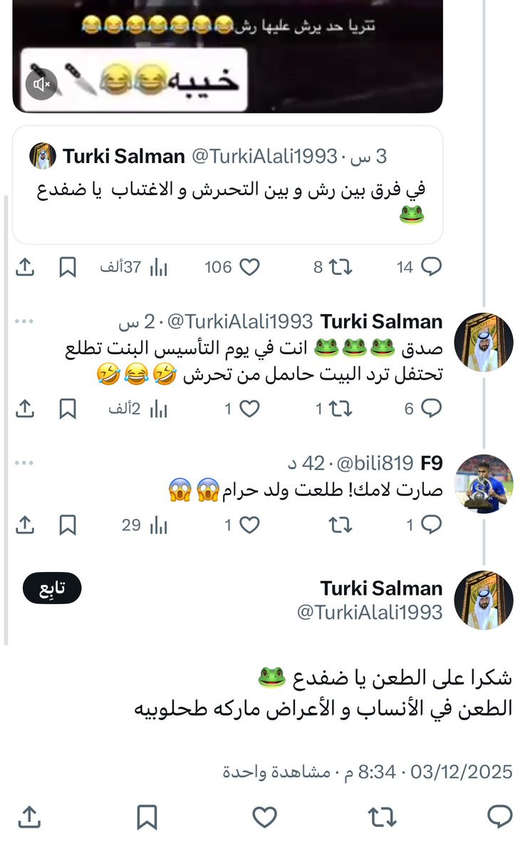Open the quoted Turki Salman tweet card
Image resolution: width=525 pixels, height=854 pixels.
(228, 185)
